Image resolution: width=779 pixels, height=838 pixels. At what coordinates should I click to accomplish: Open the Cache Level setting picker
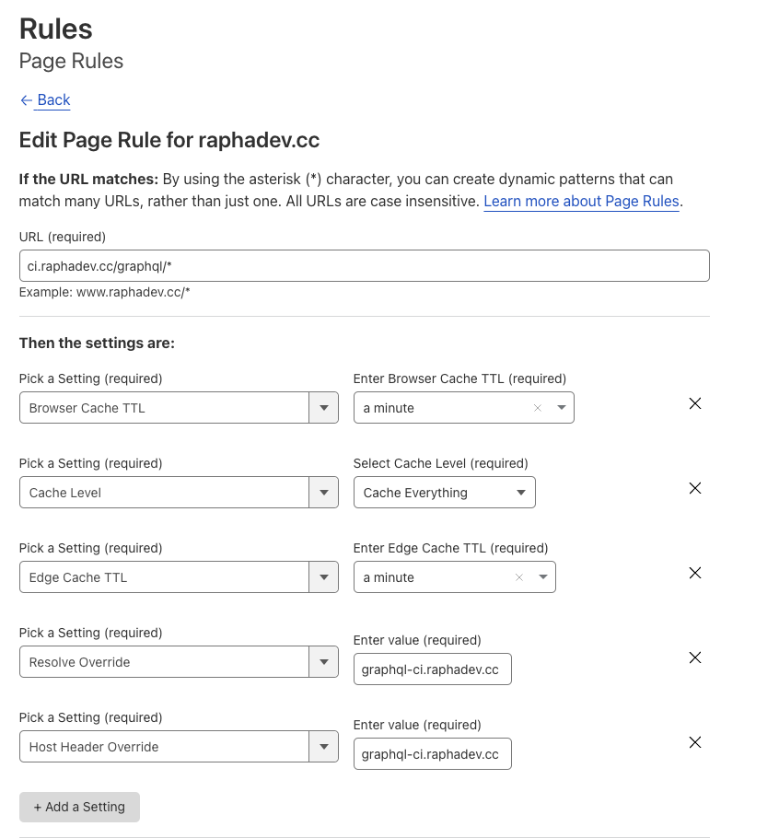coord(323,493)
